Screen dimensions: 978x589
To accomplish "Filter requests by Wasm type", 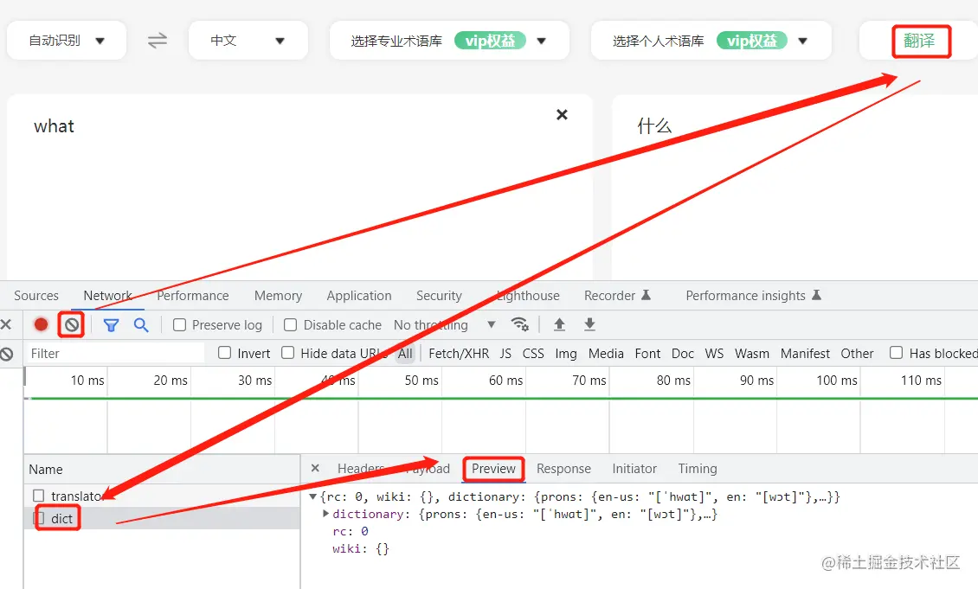I will (x=751, y=354).
